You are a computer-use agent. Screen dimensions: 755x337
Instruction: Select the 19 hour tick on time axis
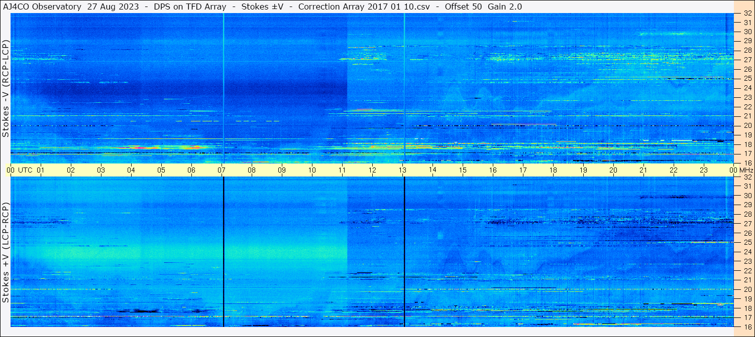pyautogui.click(x=583, y=170)
